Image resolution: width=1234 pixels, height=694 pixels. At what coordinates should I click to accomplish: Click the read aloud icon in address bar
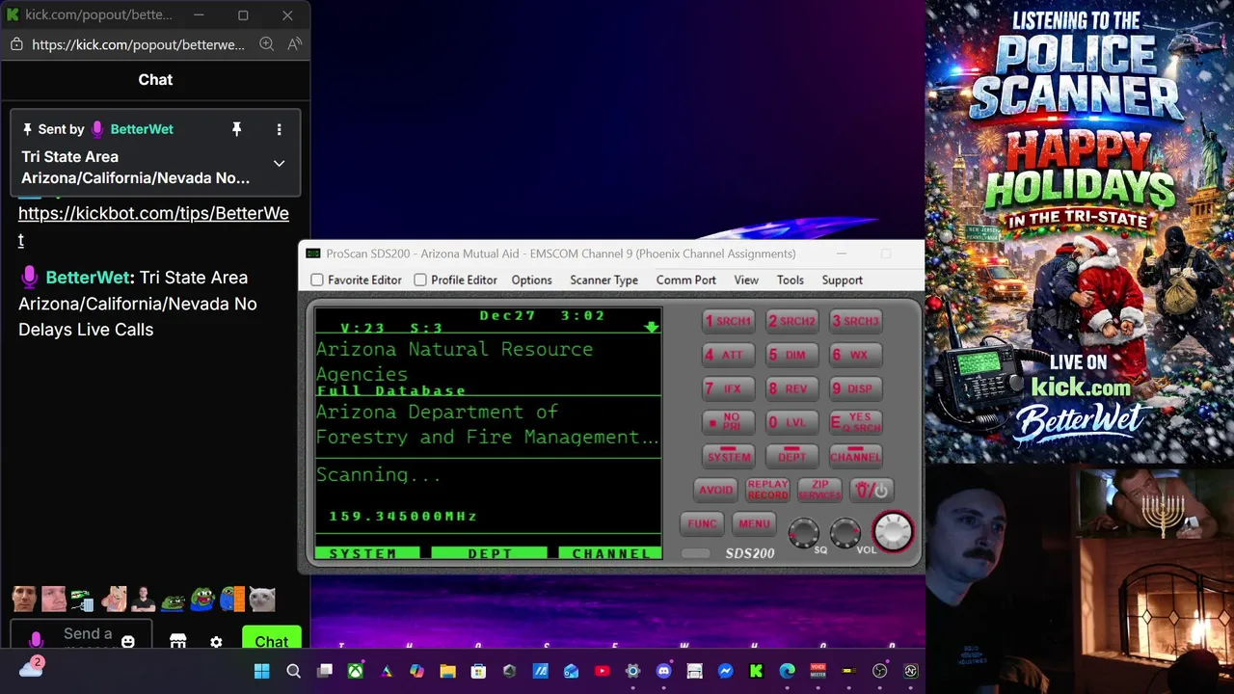pos(295,44)
